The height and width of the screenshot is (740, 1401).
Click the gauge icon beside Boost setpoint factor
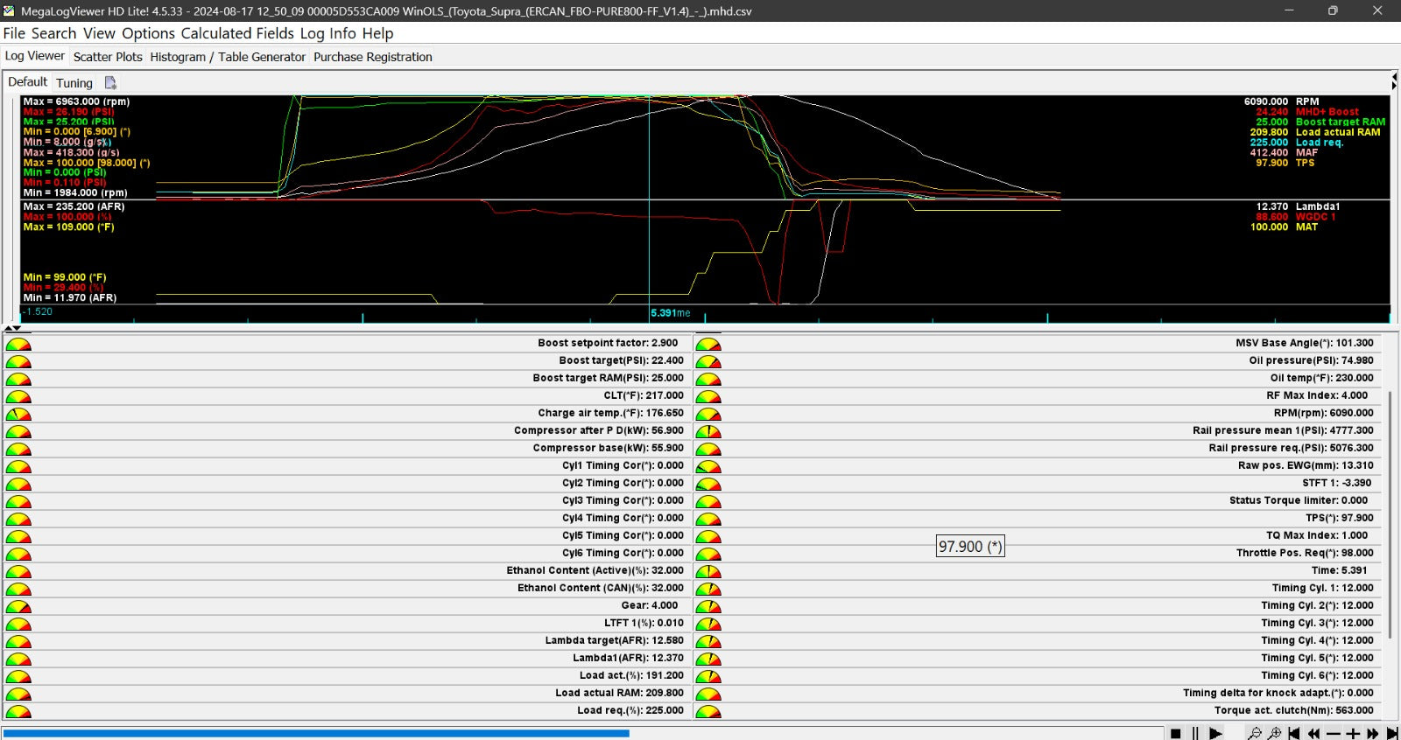(18, 344)
